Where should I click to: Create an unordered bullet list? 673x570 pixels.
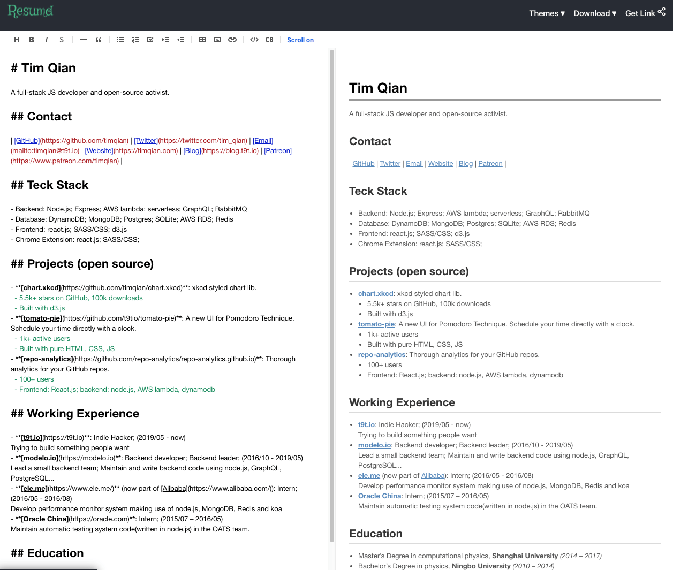pos(120,40)
